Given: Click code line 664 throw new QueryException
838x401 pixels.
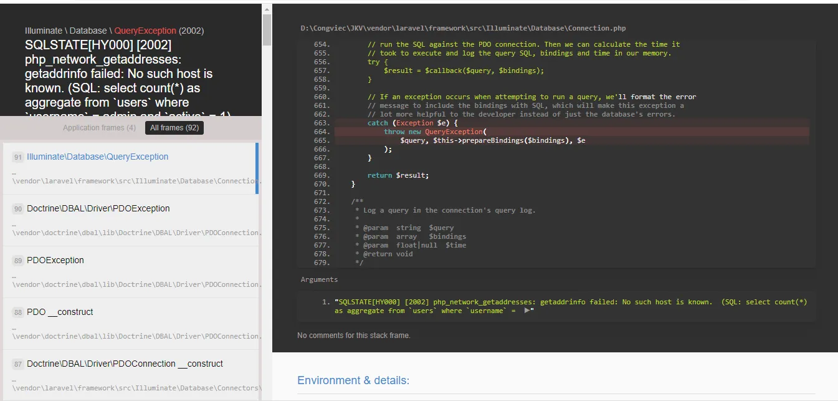Looking at the screenshot, I should [x=571, y=132].
